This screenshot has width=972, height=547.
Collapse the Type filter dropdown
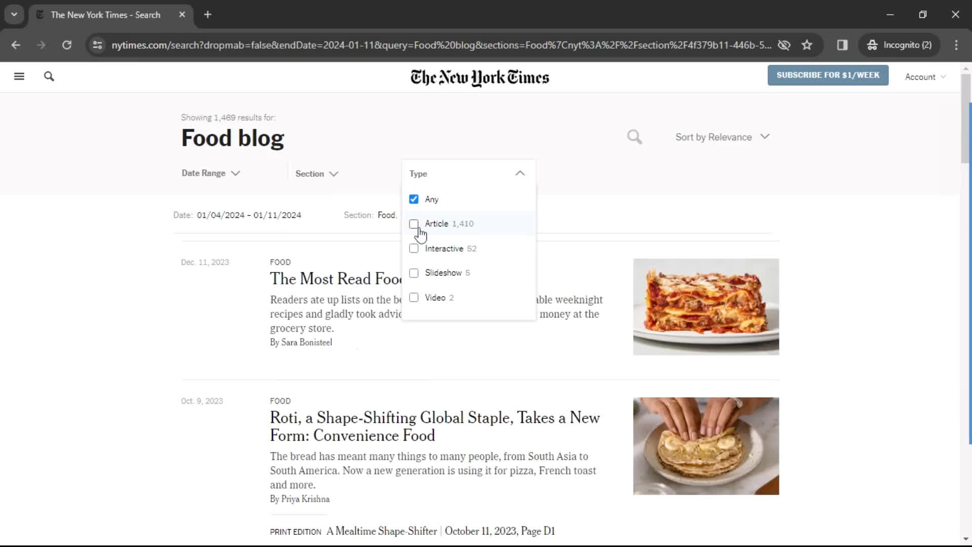pos(520,173)
